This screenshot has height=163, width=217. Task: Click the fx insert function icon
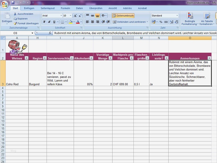(50, 33)
